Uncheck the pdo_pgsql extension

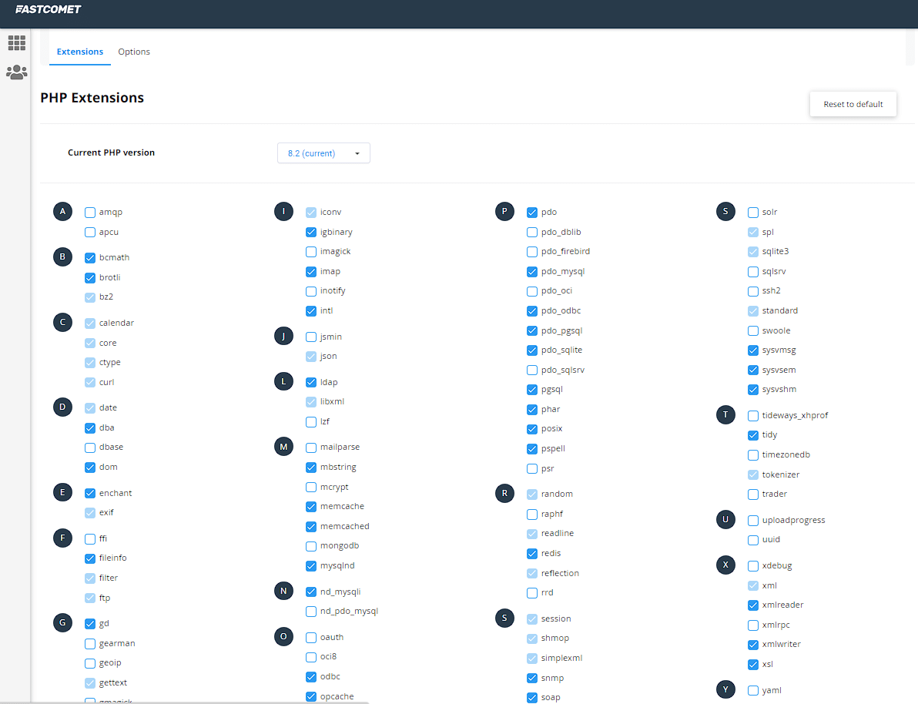click(532, 331)
